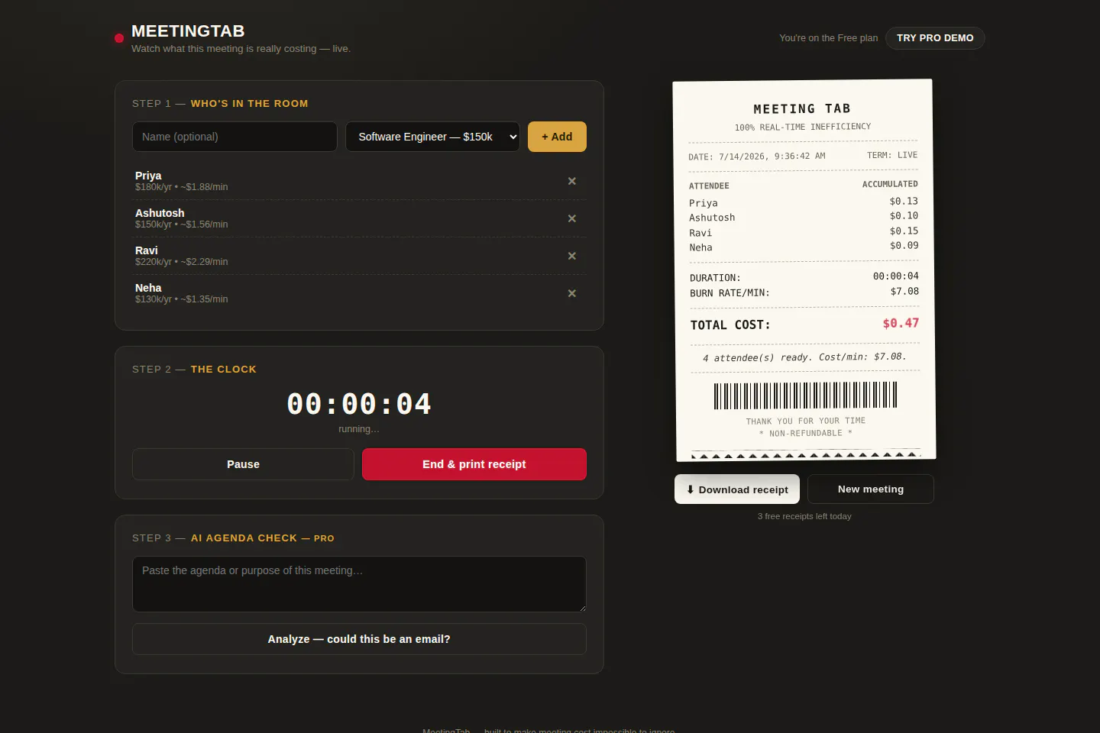1100x733 pixels.
Task: Remove Neha from the attendee list
Action: point(571,293)
